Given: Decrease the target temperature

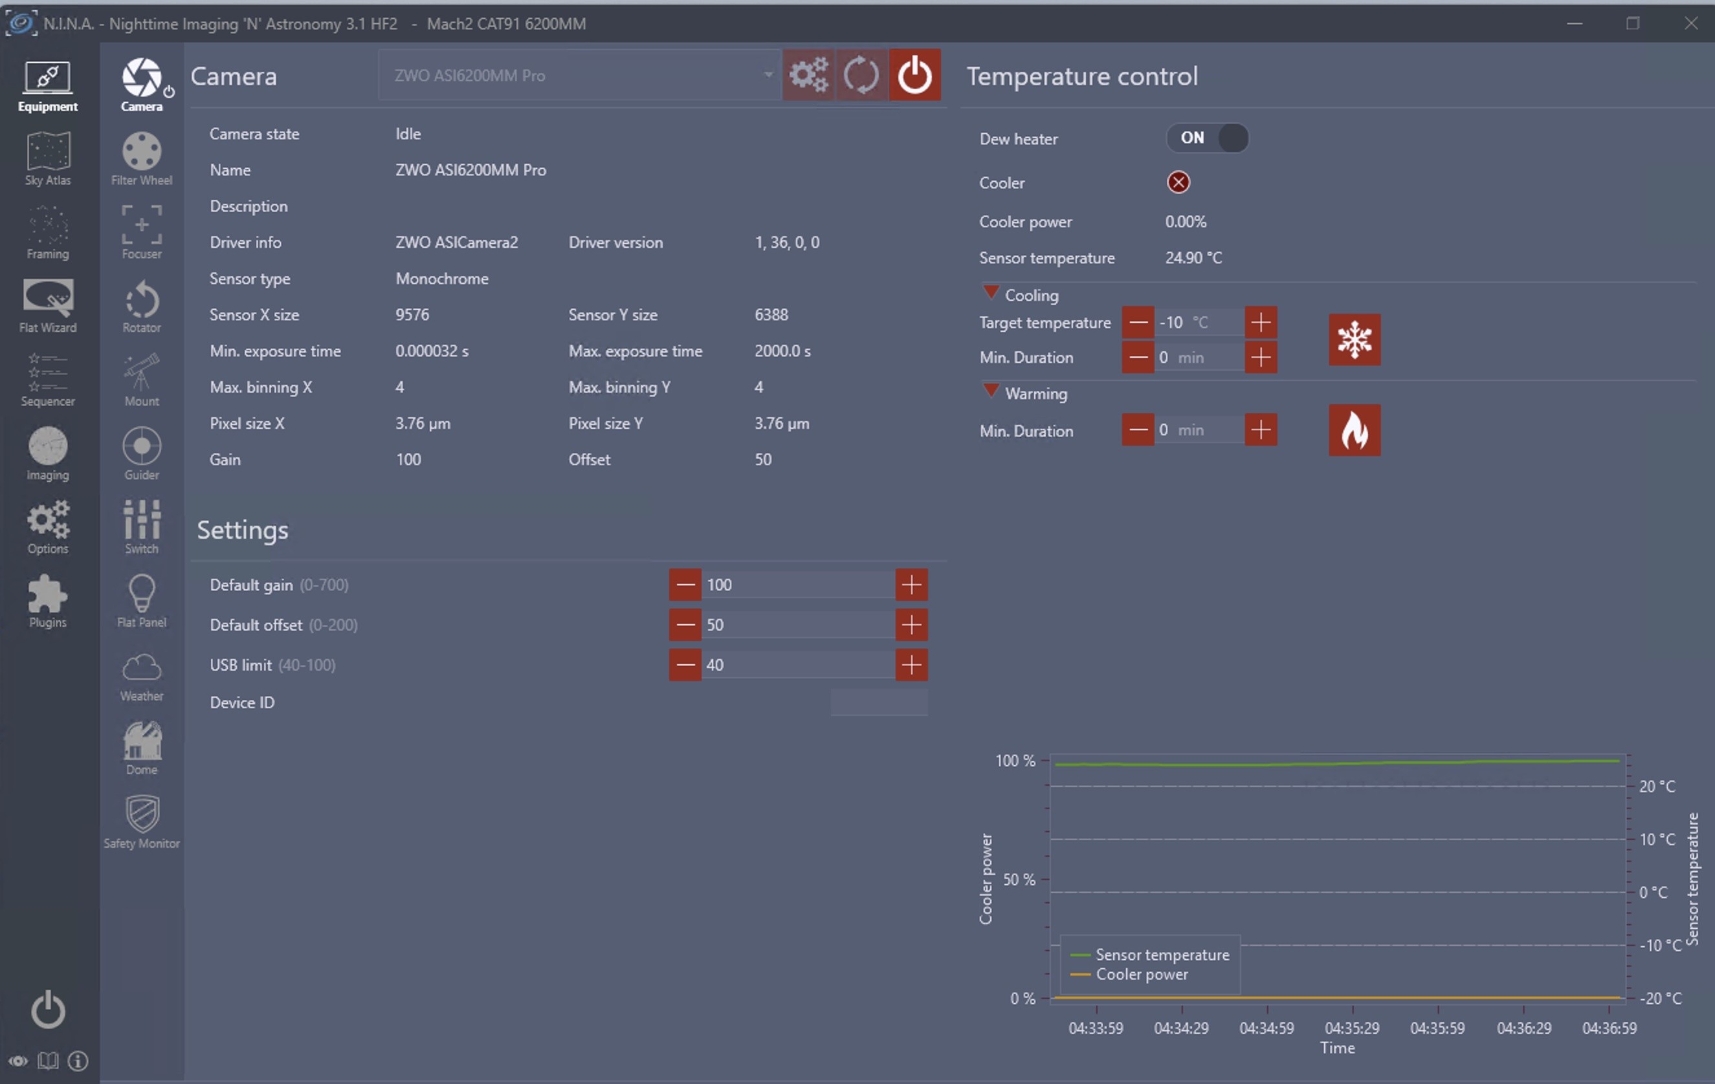Looking at the screenshot, I should [1138, 323].
